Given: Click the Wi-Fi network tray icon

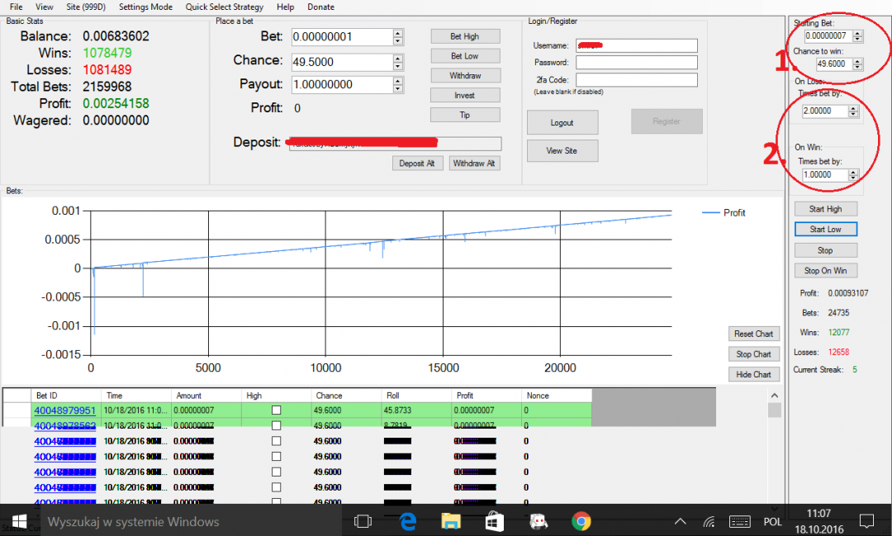Looking at the screenshot, I should coord(709,522).
